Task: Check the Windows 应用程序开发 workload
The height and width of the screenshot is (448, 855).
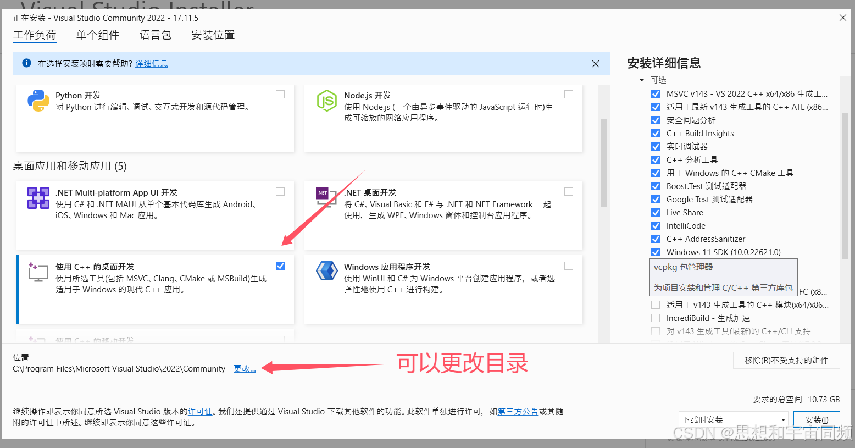Action: (569, 266)
